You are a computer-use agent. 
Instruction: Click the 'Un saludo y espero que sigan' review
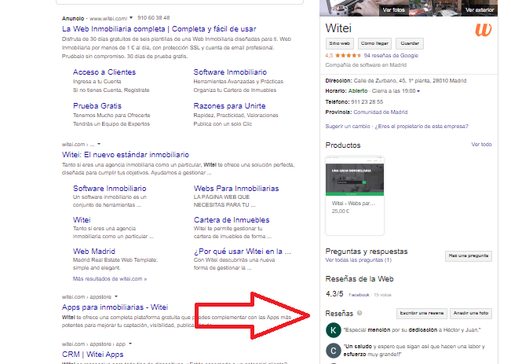point(414,351)
